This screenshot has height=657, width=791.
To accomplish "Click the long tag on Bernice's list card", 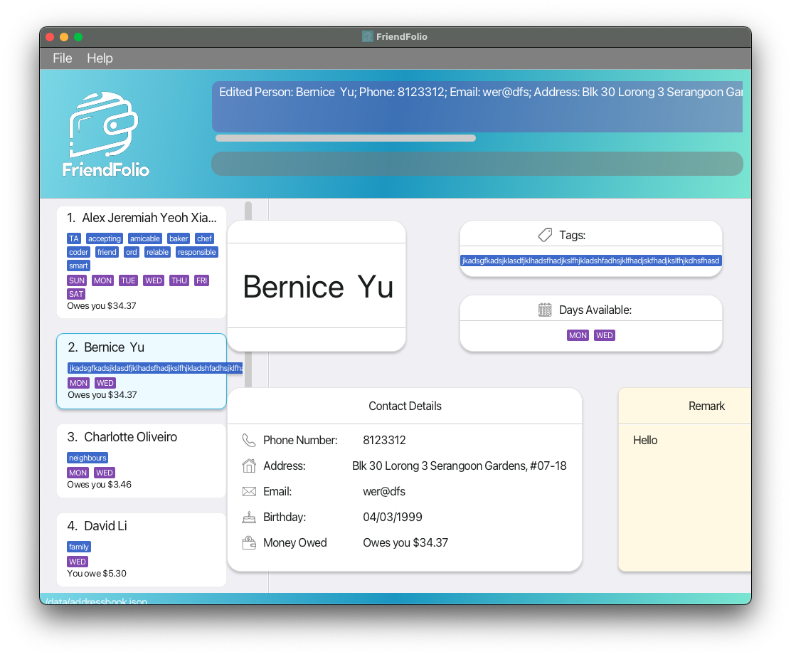I will pos(155,367).
